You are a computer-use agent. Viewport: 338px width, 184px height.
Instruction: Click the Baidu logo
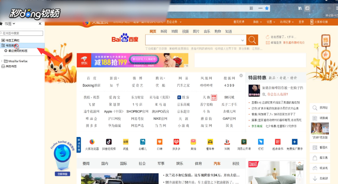pos(125,38)
